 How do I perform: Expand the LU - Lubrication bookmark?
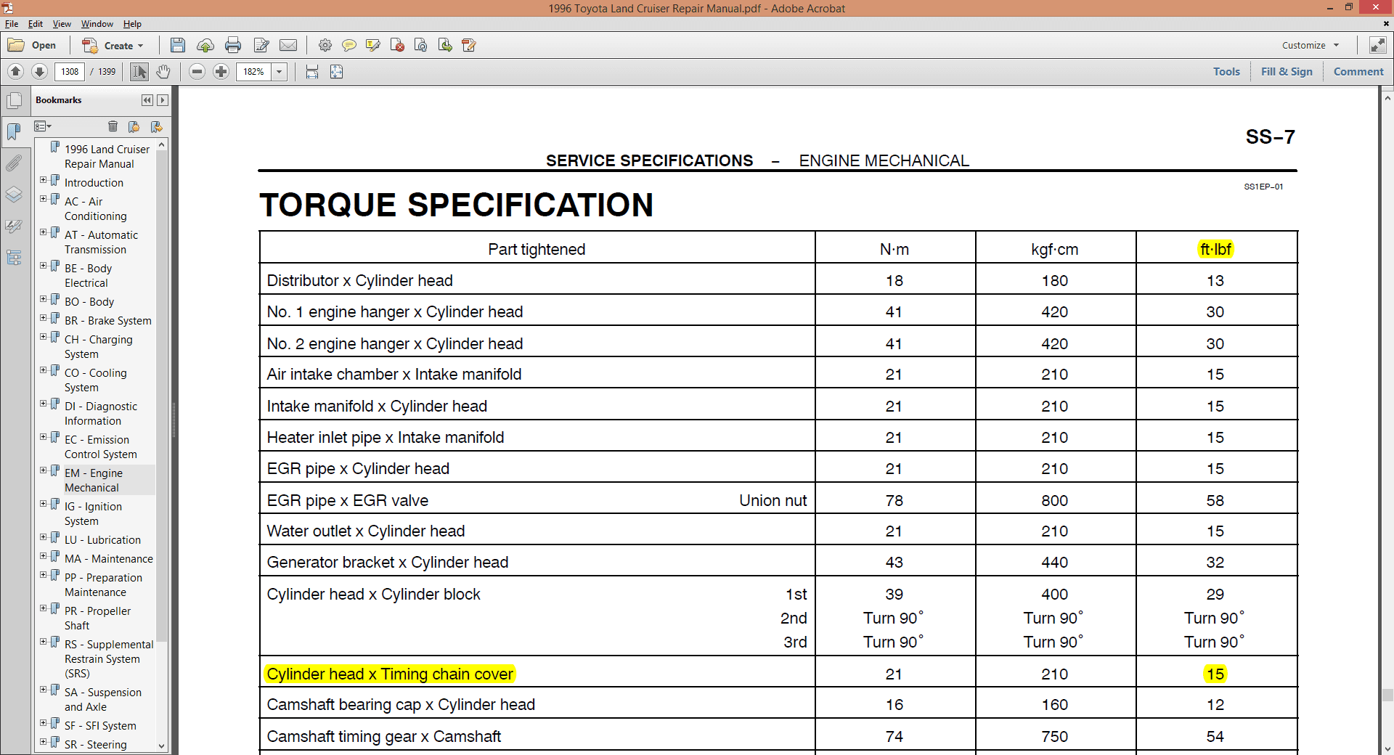coord(44,536)
